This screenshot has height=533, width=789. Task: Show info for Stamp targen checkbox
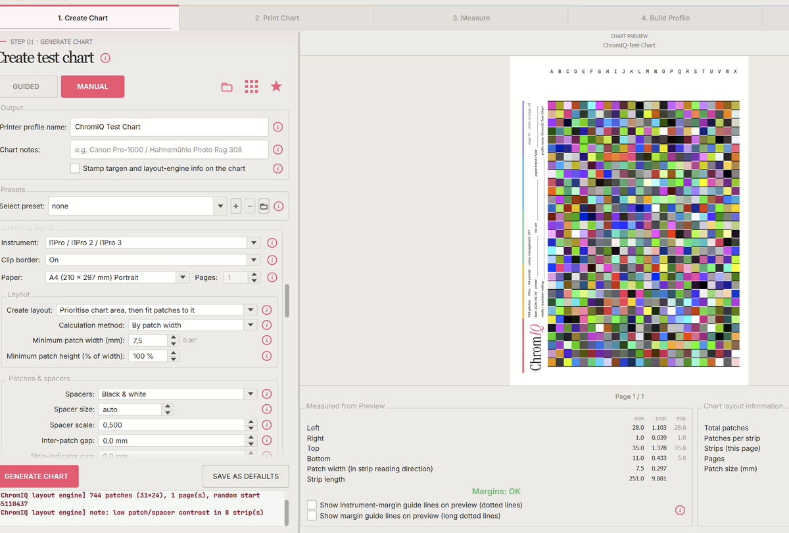click(277, 169)
